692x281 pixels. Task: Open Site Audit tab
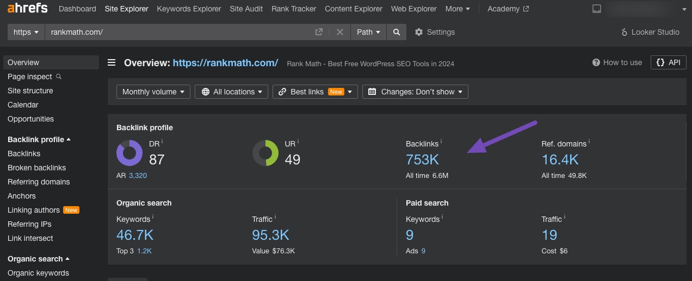(246, 9)
